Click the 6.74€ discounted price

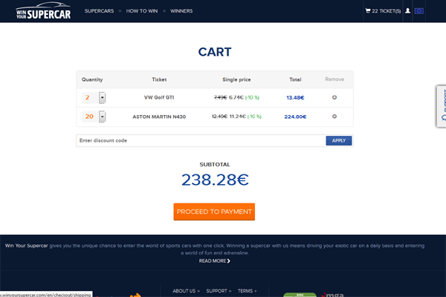(x=236, y=97)
